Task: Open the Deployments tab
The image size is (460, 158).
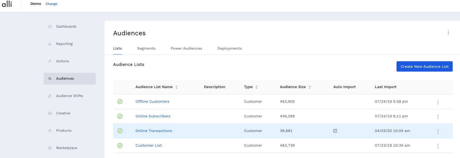Action: pyautogui.click(x=229, y=49)
